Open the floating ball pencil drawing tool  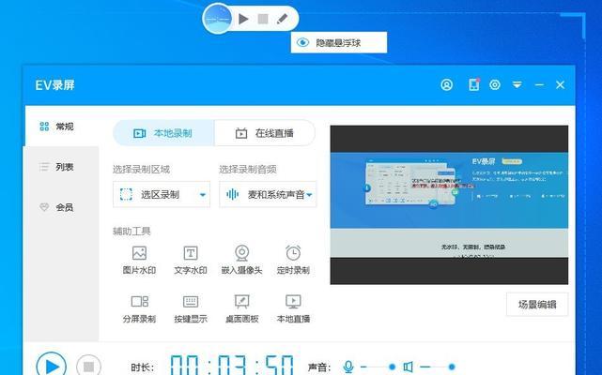(282, 19)
